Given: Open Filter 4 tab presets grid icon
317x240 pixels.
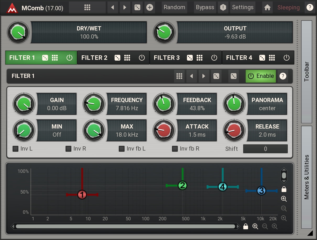Looking at the screenshot, I should pos(272,58).
